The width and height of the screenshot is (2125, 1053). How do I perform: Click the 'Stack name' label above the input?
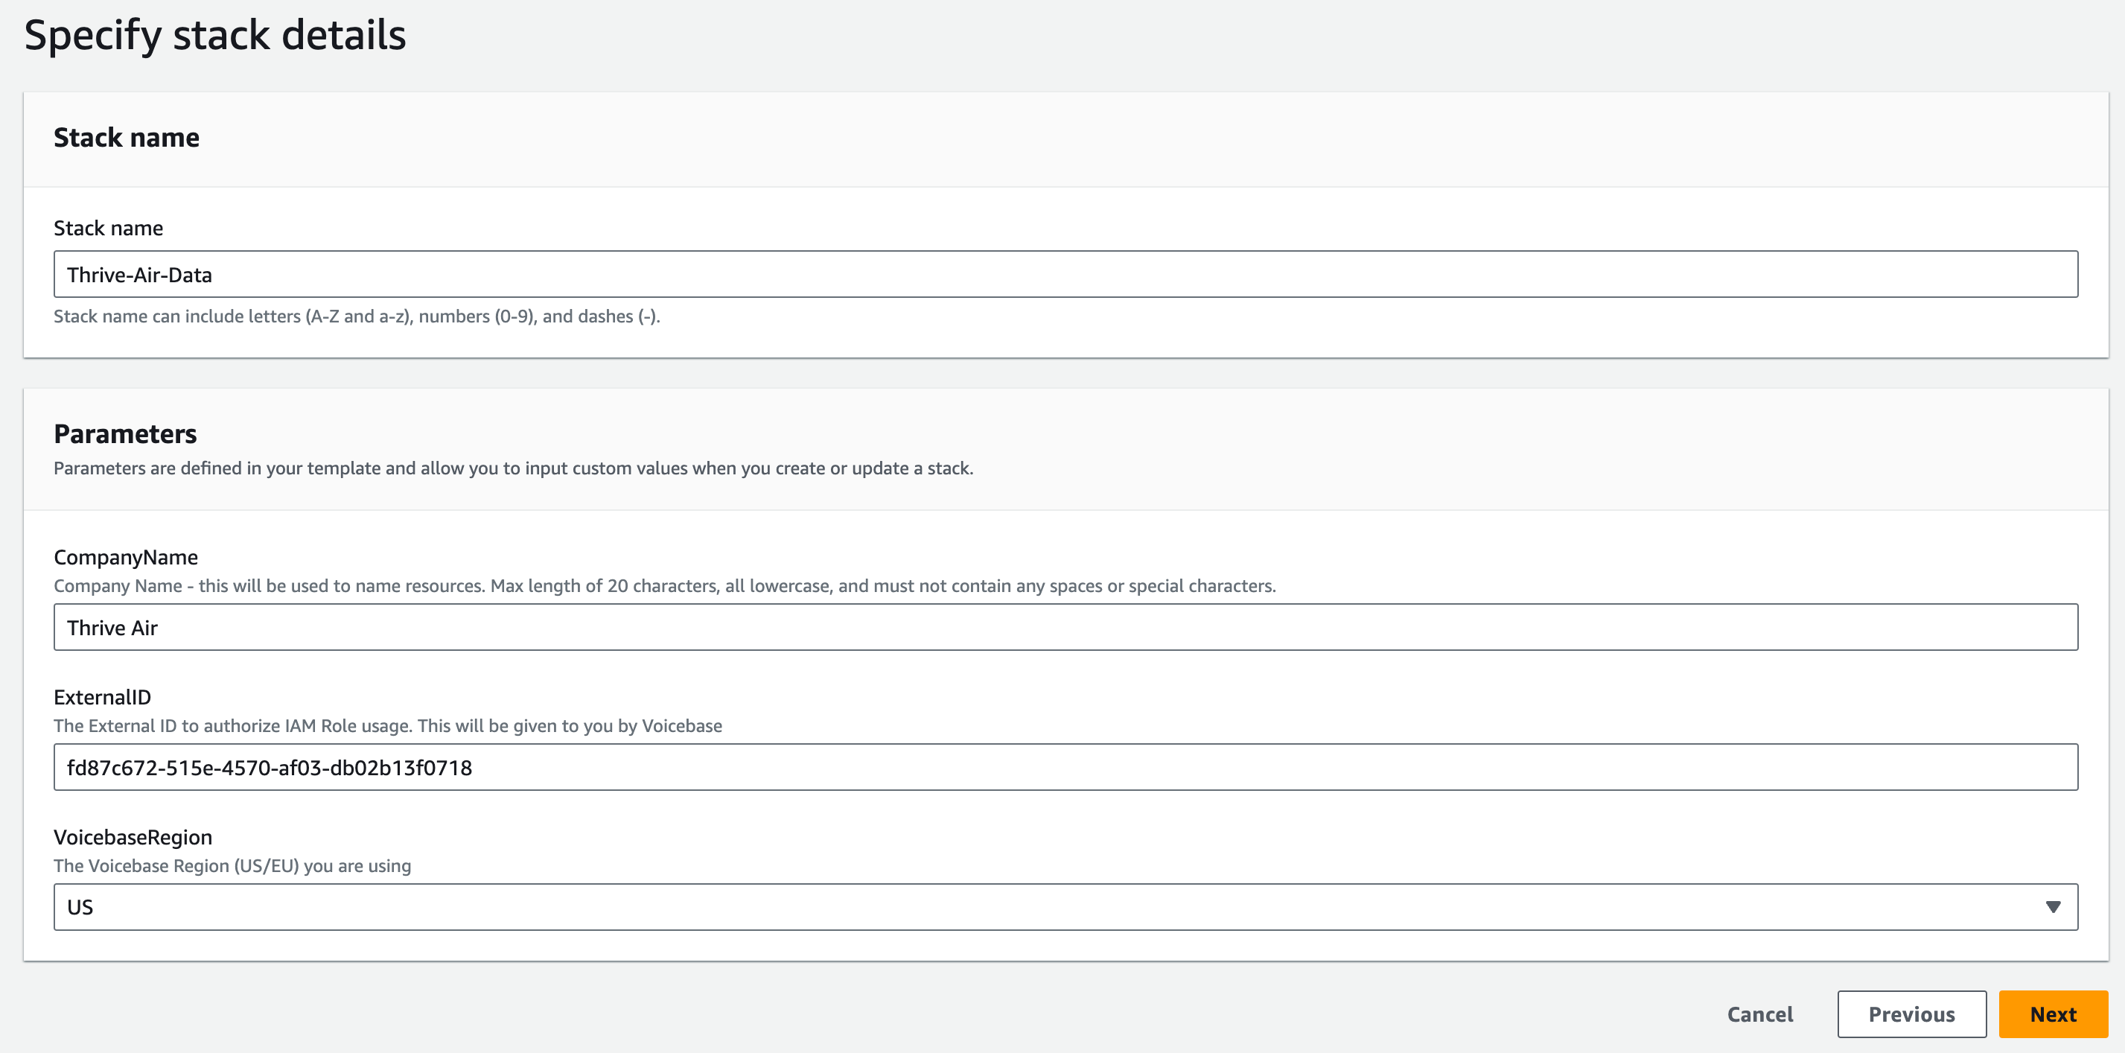[x=108, y=229]
